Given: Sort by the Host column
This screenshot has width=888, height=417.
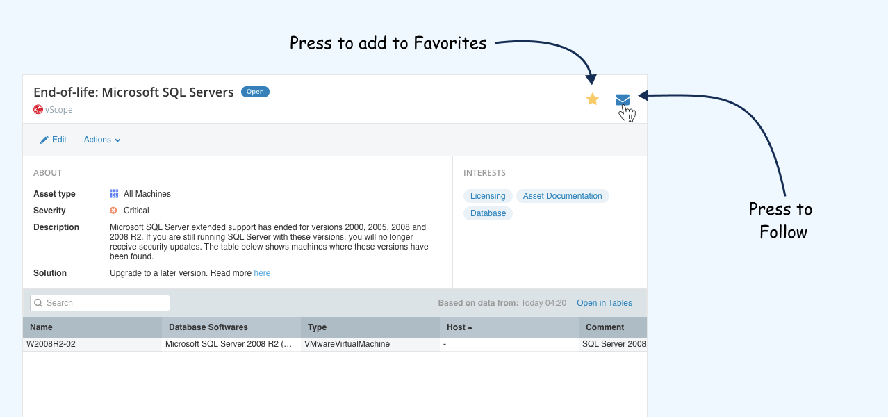Looking at the screenshot, I should (509, 327).
